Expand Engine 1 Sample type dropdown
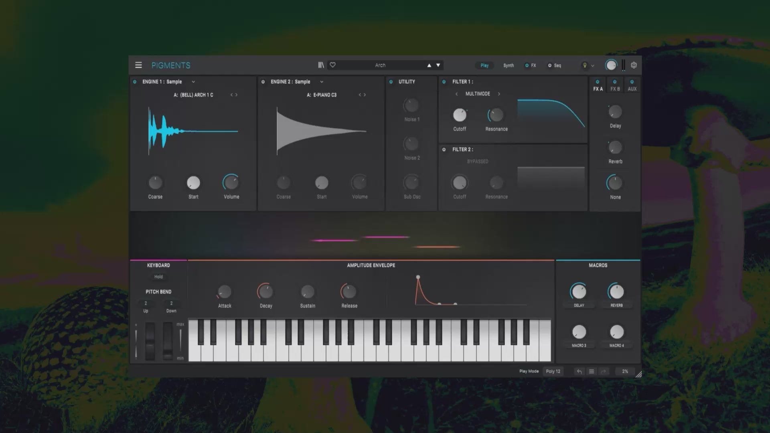Screen dimensions: 770x433 pos(193,82)
